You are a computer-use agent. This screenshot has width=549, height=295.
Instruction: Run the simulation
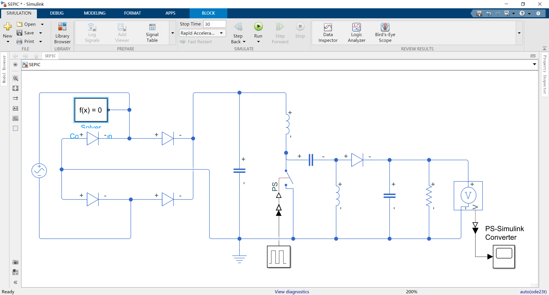pyautogui.click(x=258, y=30)
